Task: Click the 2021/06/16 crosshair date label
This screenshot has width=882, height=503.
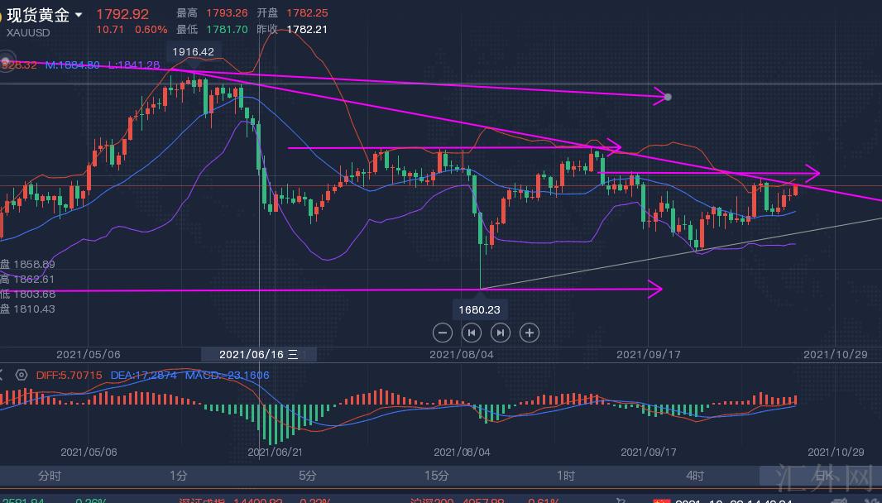Action: tap(258, 354)
